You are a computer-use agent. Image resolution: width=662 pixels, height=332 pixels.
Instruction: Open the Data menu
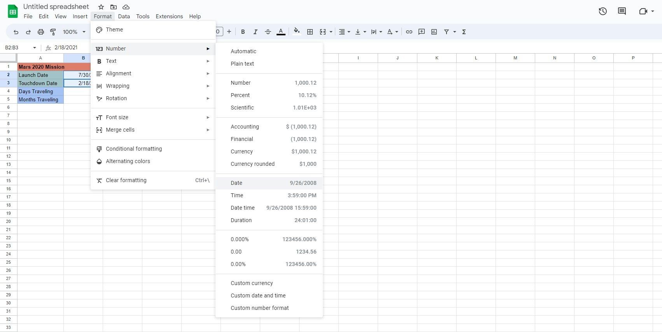(124, 16)
